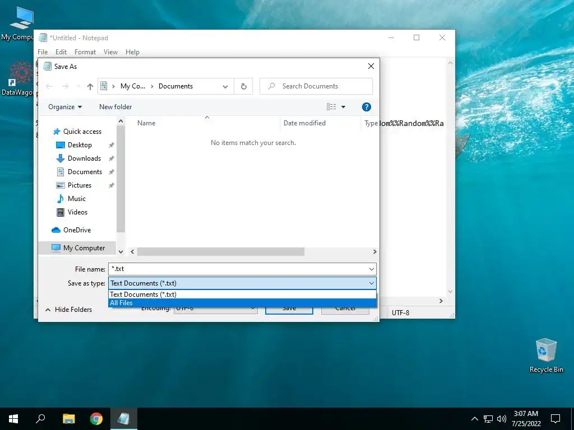Go up one folder level
This screenshot has height=430, width=574.
point(90,86)
